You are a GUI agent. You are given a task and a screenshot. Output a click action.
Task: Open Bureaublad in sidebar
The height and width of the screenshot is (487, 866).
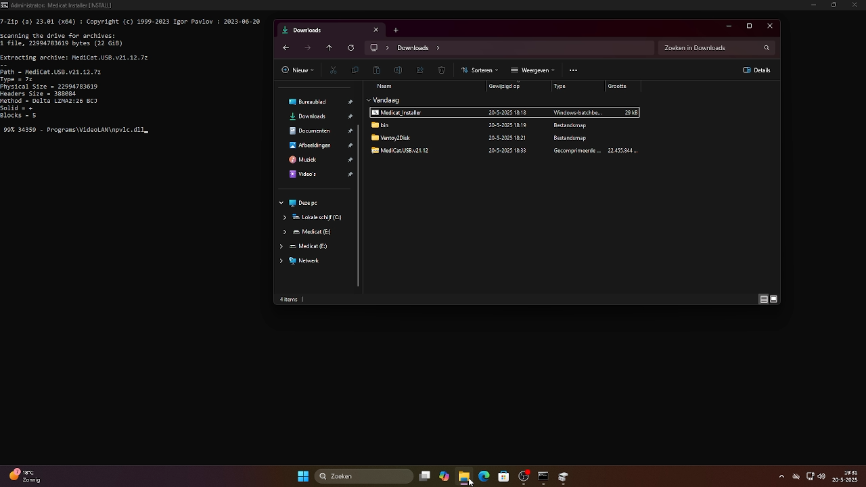(312, 102)
